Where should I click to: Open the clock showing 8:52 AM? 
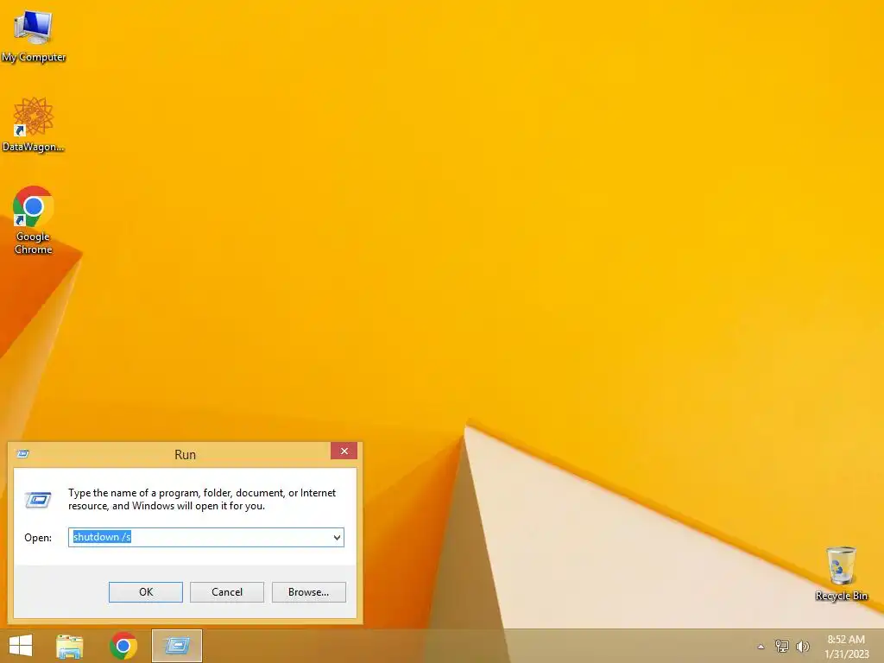point(846,647)
